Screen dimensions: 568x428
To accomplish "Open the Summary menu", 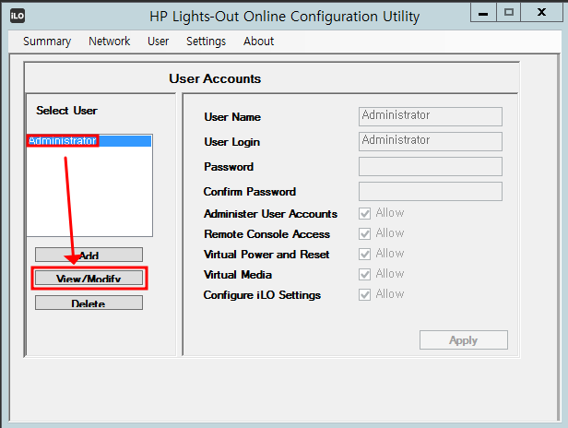I will 47,42.
